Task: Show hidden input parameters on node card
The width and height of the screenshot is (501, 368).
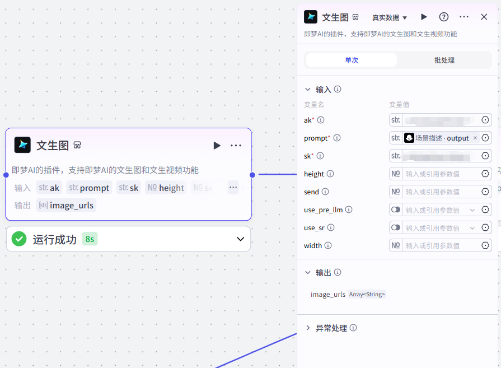Action: coord(233,187)
